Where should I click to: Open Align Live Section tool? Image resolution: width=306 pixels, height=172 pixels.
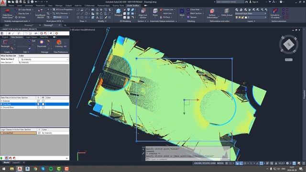[x=143, y=13]
